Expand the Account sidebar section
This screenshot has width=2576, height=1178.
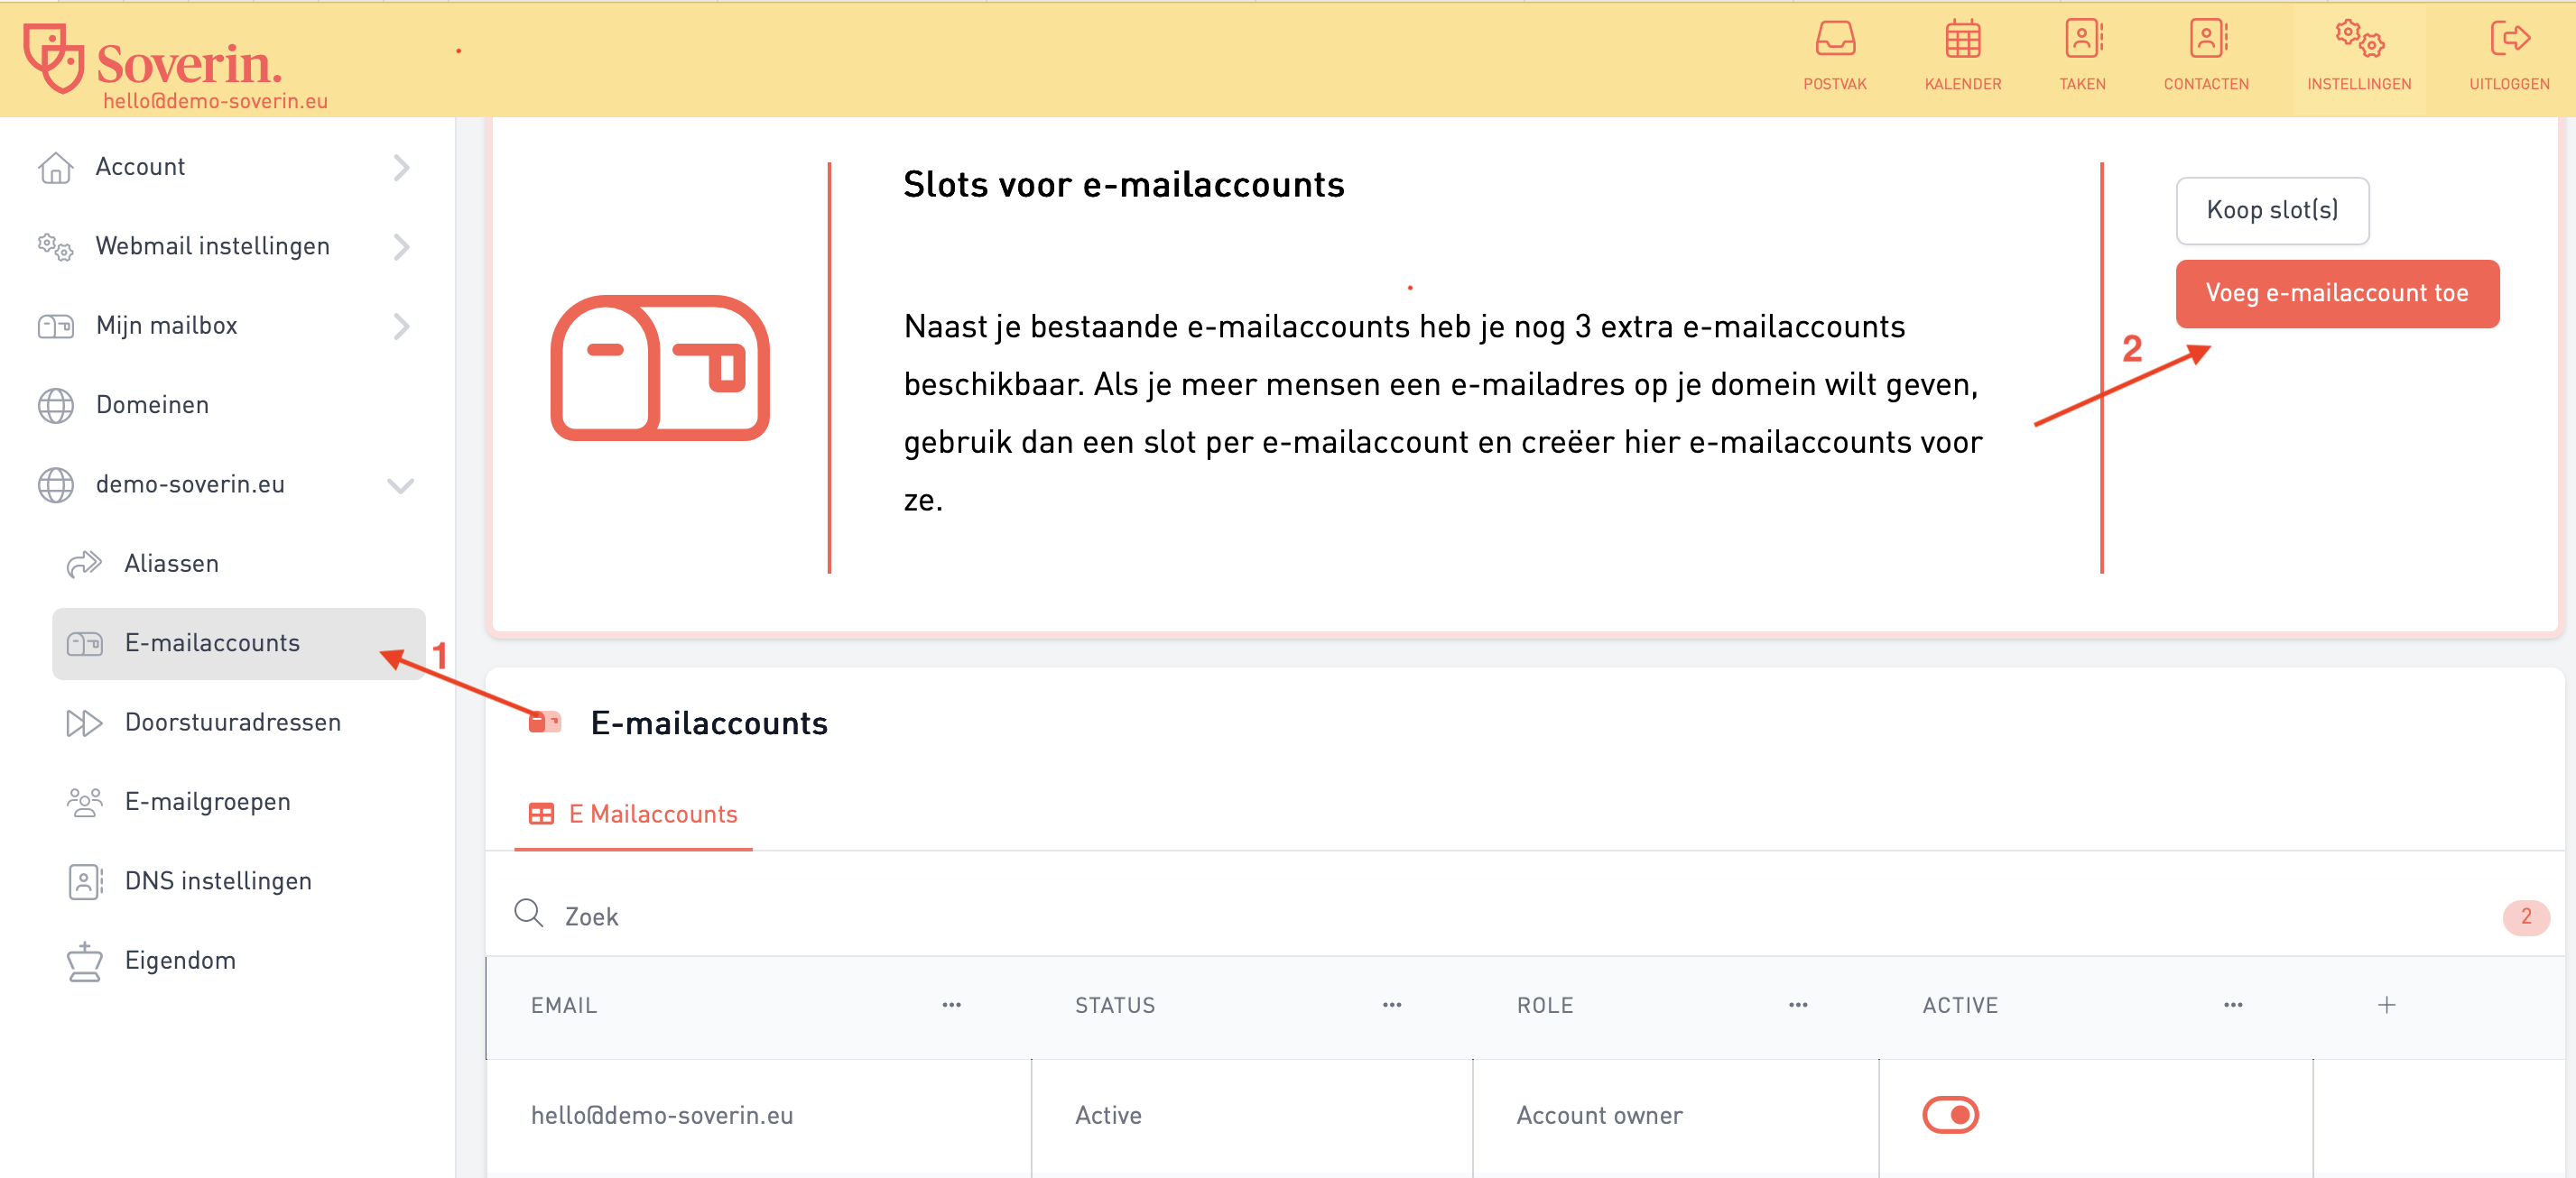[401, 167]
